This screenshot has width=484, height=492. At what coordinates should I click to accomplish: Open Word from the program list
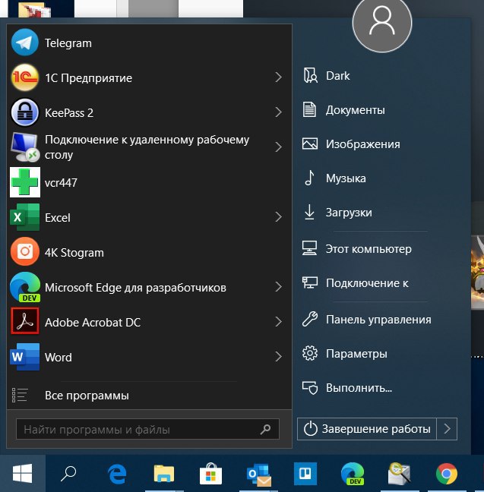point(149,357)
